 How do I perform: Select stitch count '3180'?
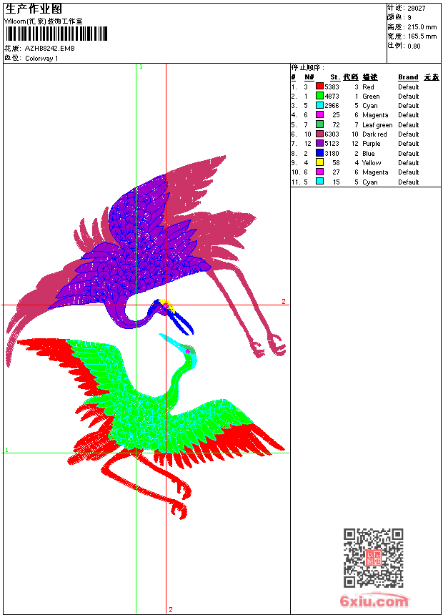(x=332, y=153)
